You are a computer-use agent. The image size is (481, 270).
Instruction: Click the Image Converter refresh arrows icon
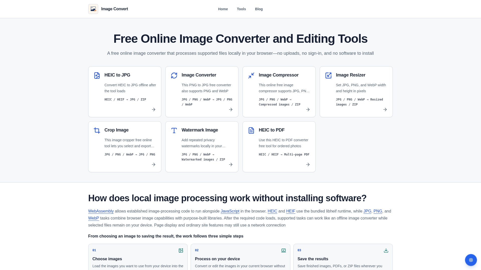click(174, 75)
